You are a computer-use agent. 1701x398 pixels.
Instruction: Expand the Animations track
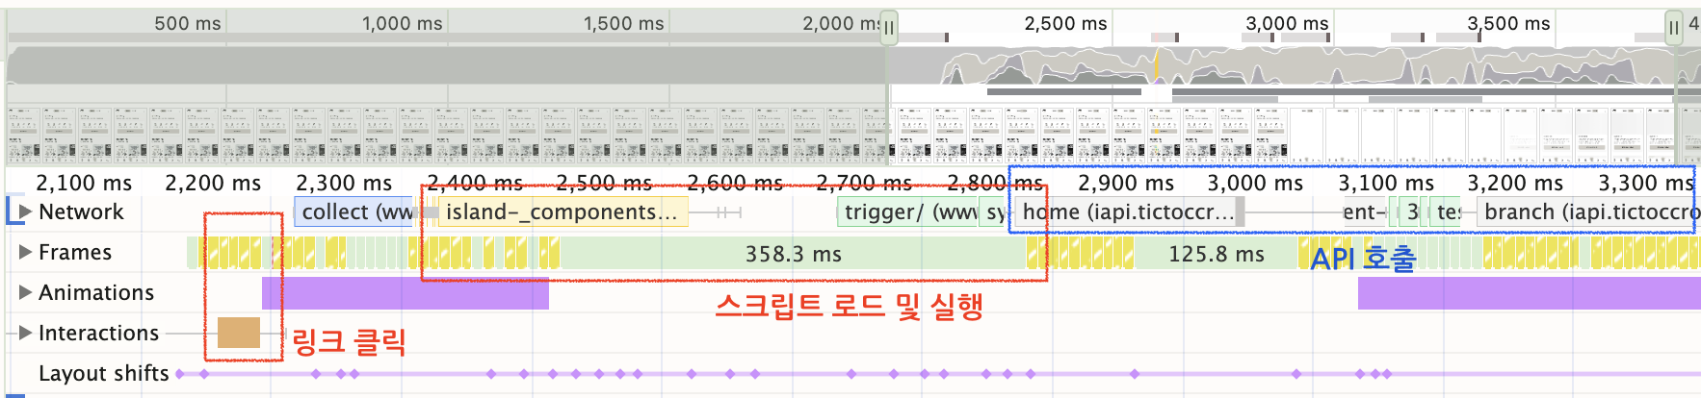tap(26, 292)
